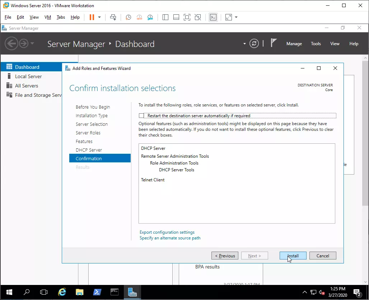Click Specify an alternate source path link
This screenshot has height=300, width=369.
pos(170,238)
